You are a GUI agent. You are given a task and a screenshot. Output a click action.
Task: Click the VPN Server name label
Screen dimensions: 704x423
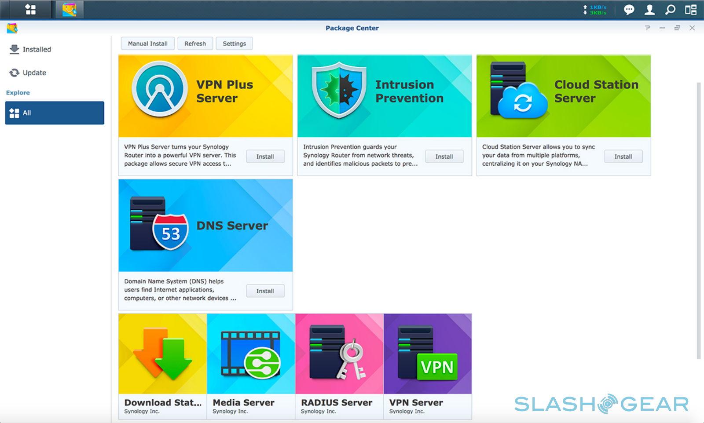click(x=416, y=403)
